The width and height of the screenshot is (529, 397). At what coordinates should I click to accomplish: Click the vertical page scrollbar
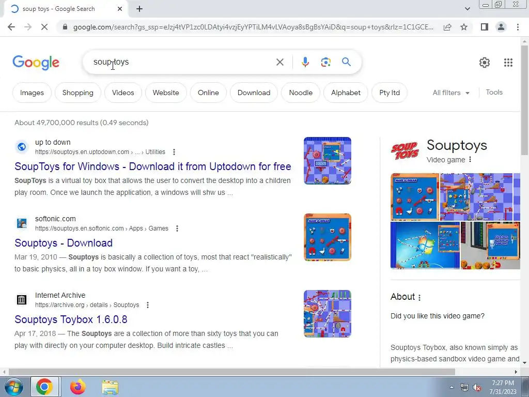(x=524, y=100)
